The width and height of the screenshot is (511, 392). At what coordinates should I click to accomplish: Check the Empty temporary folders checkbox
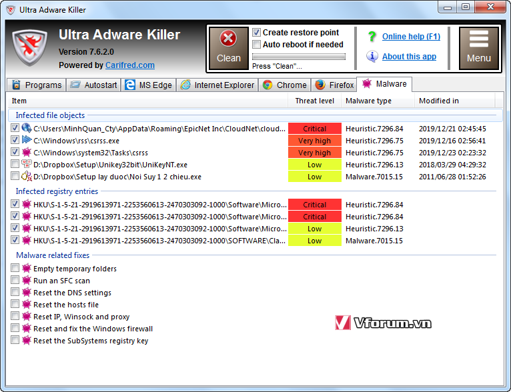pyautogui.click(x=15, y=268)
